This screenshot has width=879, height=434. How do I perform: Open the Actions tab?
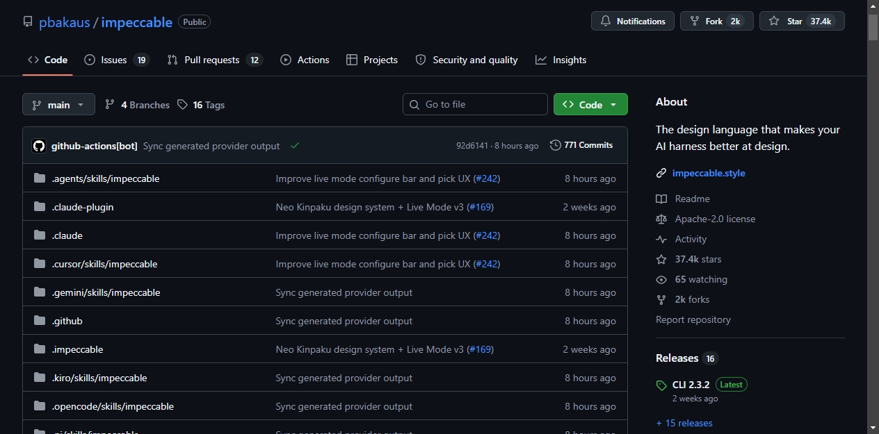tap(305, 60)
